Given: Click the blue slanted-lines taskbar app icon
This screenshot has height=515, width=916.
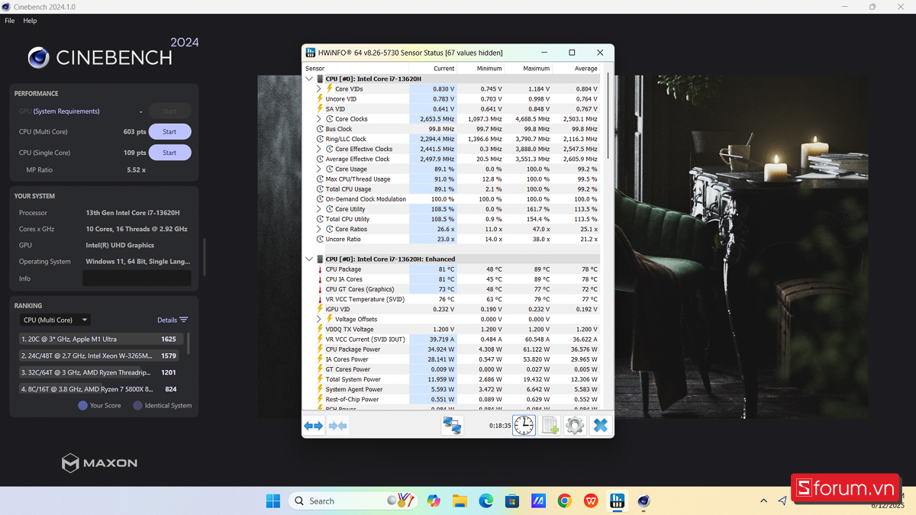Looking at the screenshot, I should 538,501.
